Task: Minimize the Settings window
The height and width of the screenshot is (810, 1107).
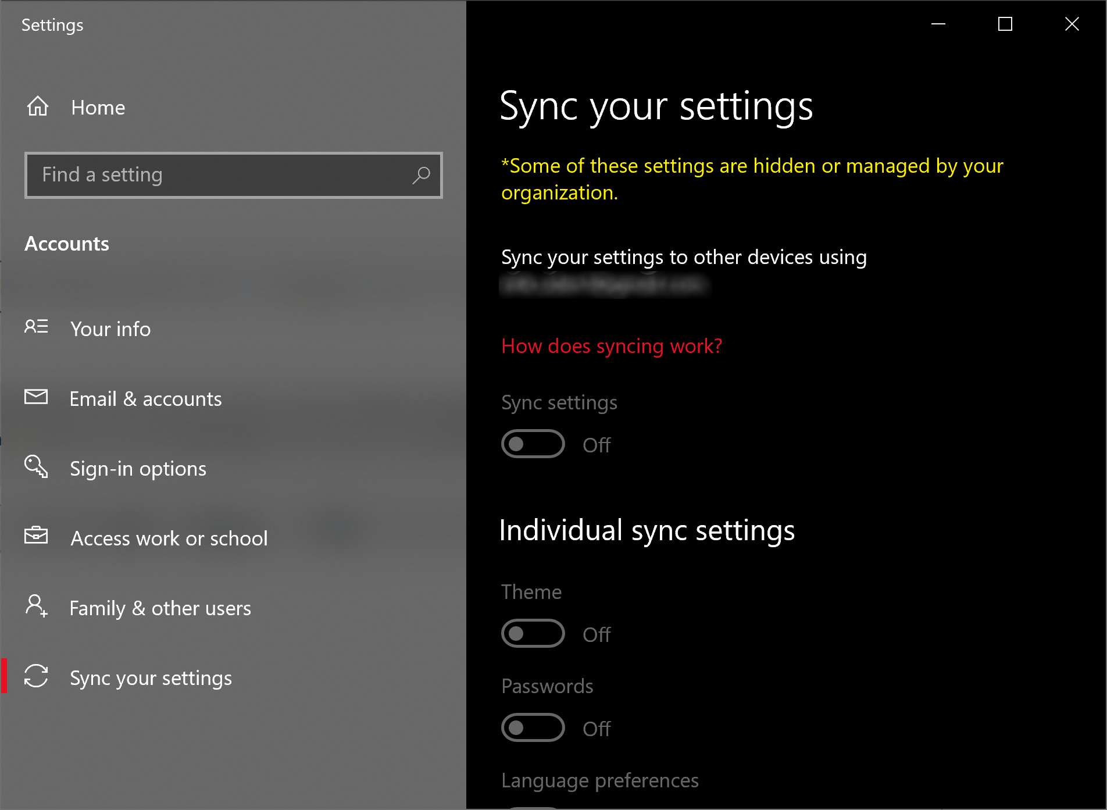Action: click(x=938, y=24)
